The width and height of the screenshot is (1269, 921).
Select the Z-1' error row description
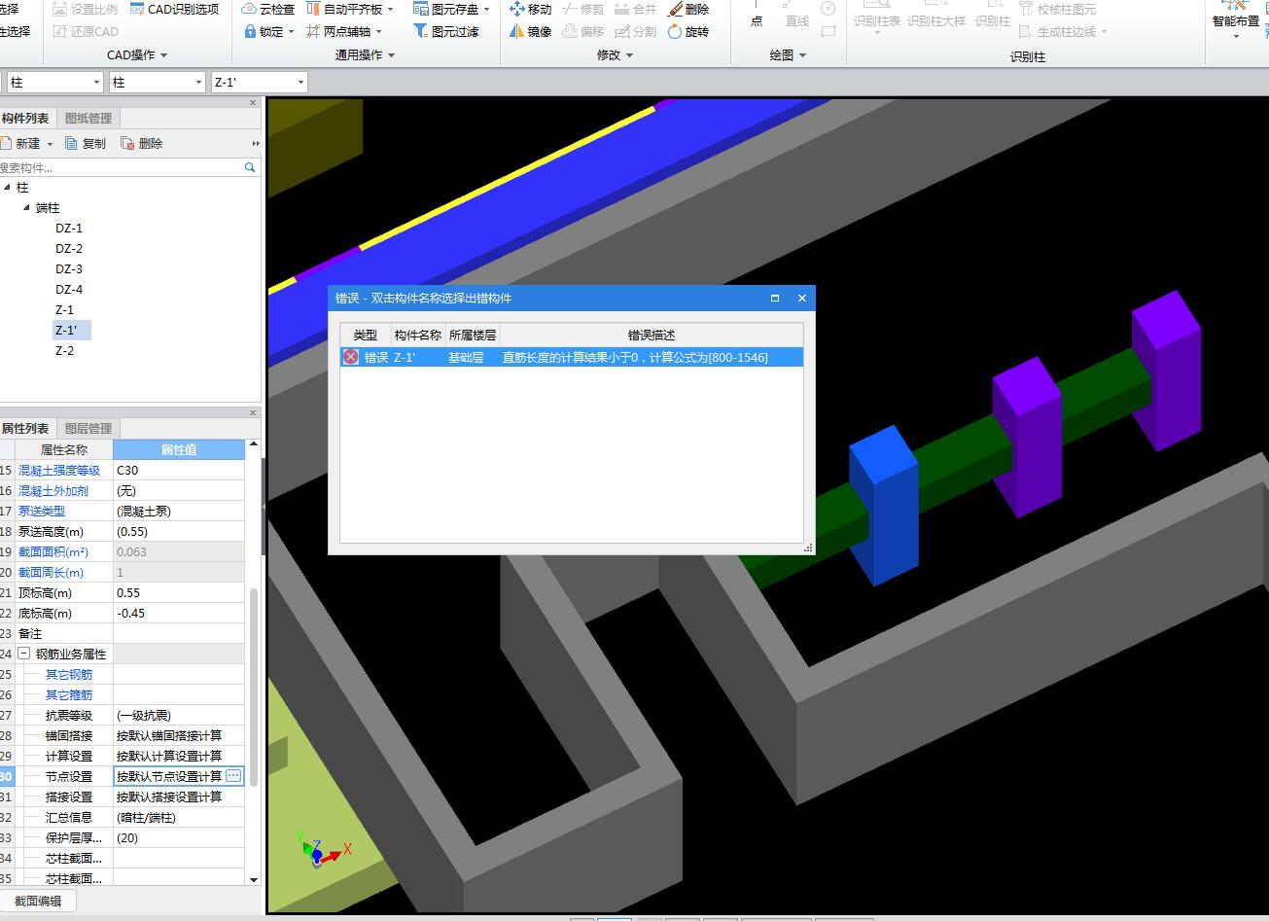pos(635,357)
